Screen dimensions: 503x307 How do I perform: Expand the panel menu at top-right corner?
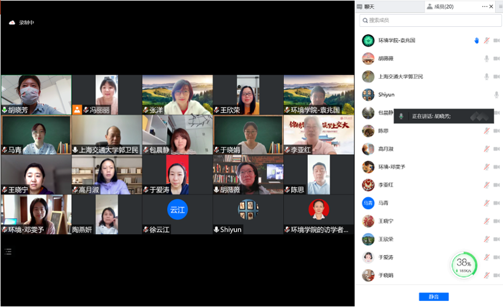click(x=500, y=7)
